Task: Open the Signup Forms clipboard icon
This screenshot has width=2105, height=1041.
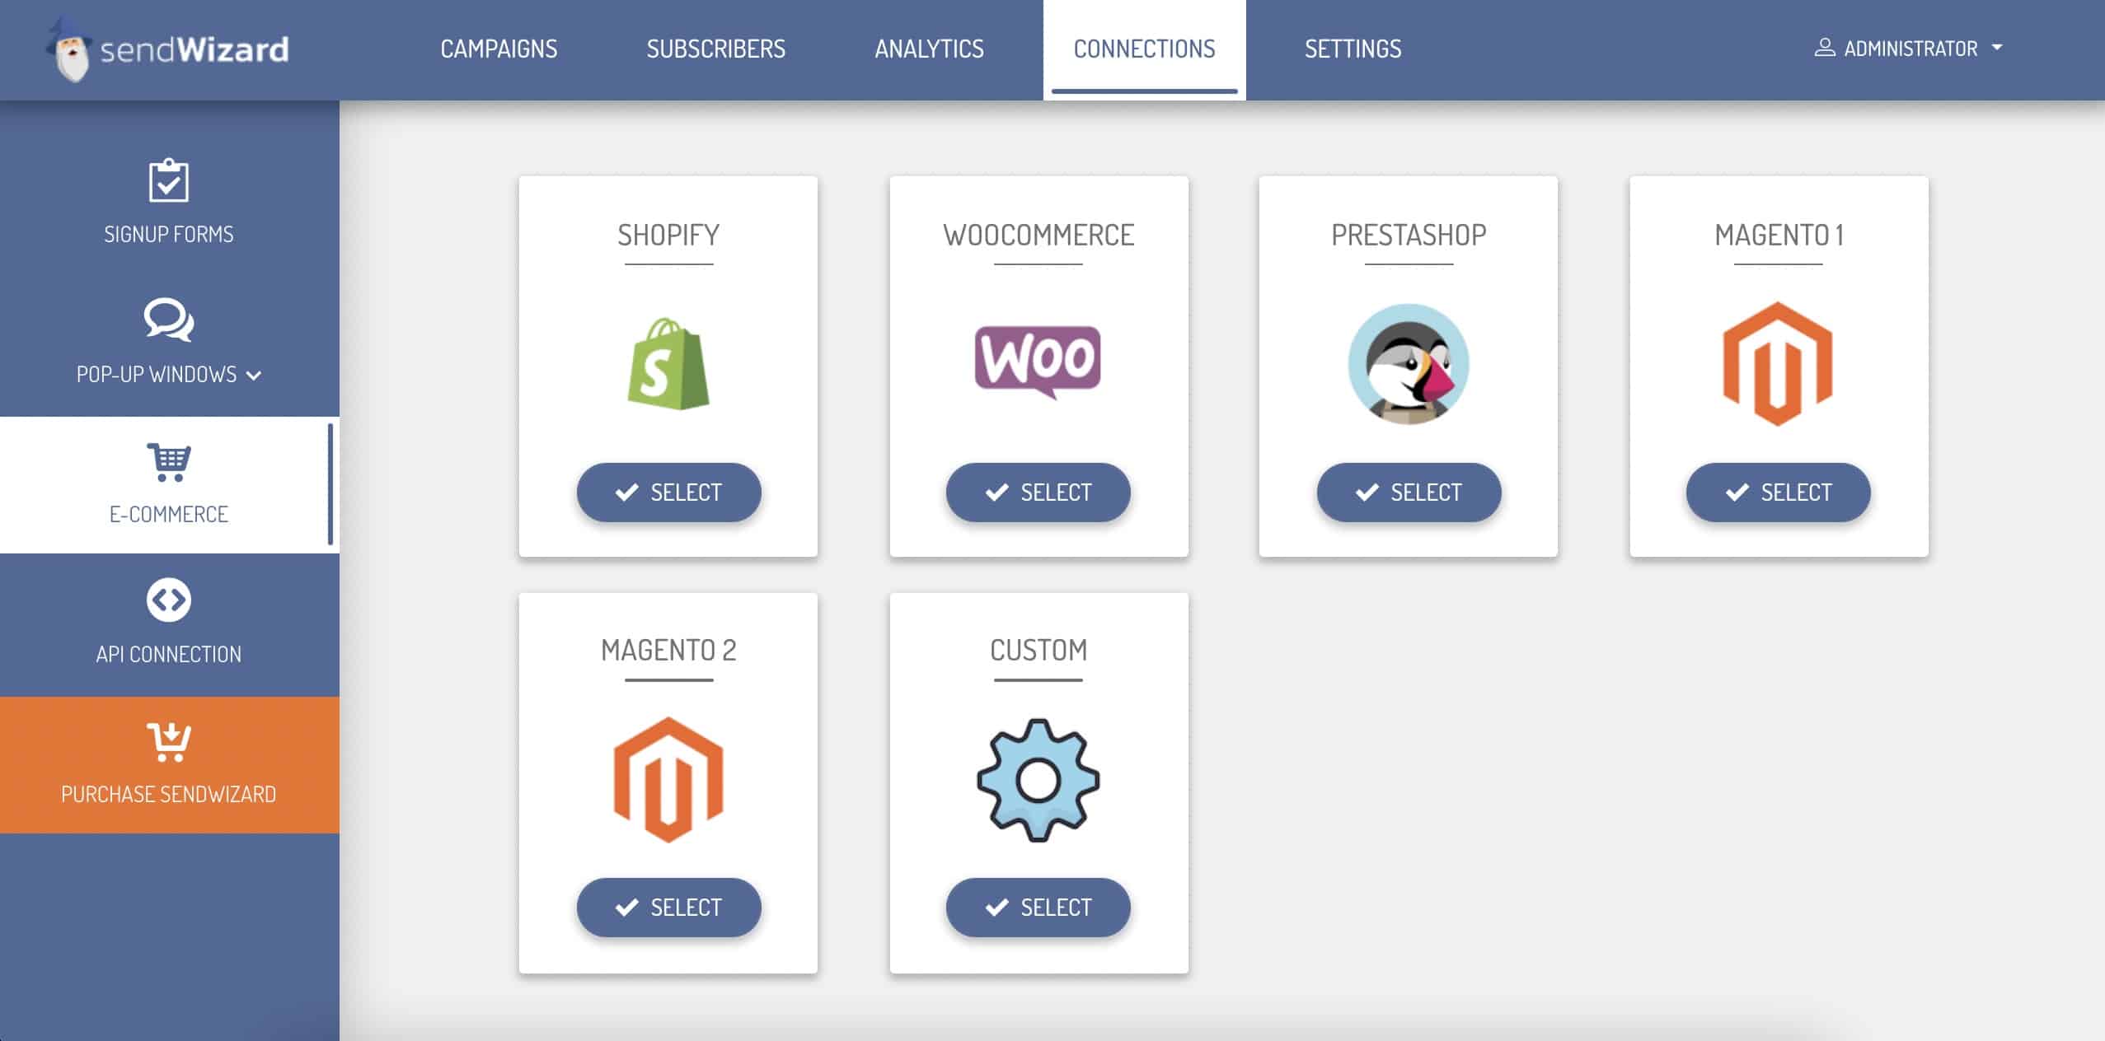Action: pyautogui.click(x=169, y=180)
